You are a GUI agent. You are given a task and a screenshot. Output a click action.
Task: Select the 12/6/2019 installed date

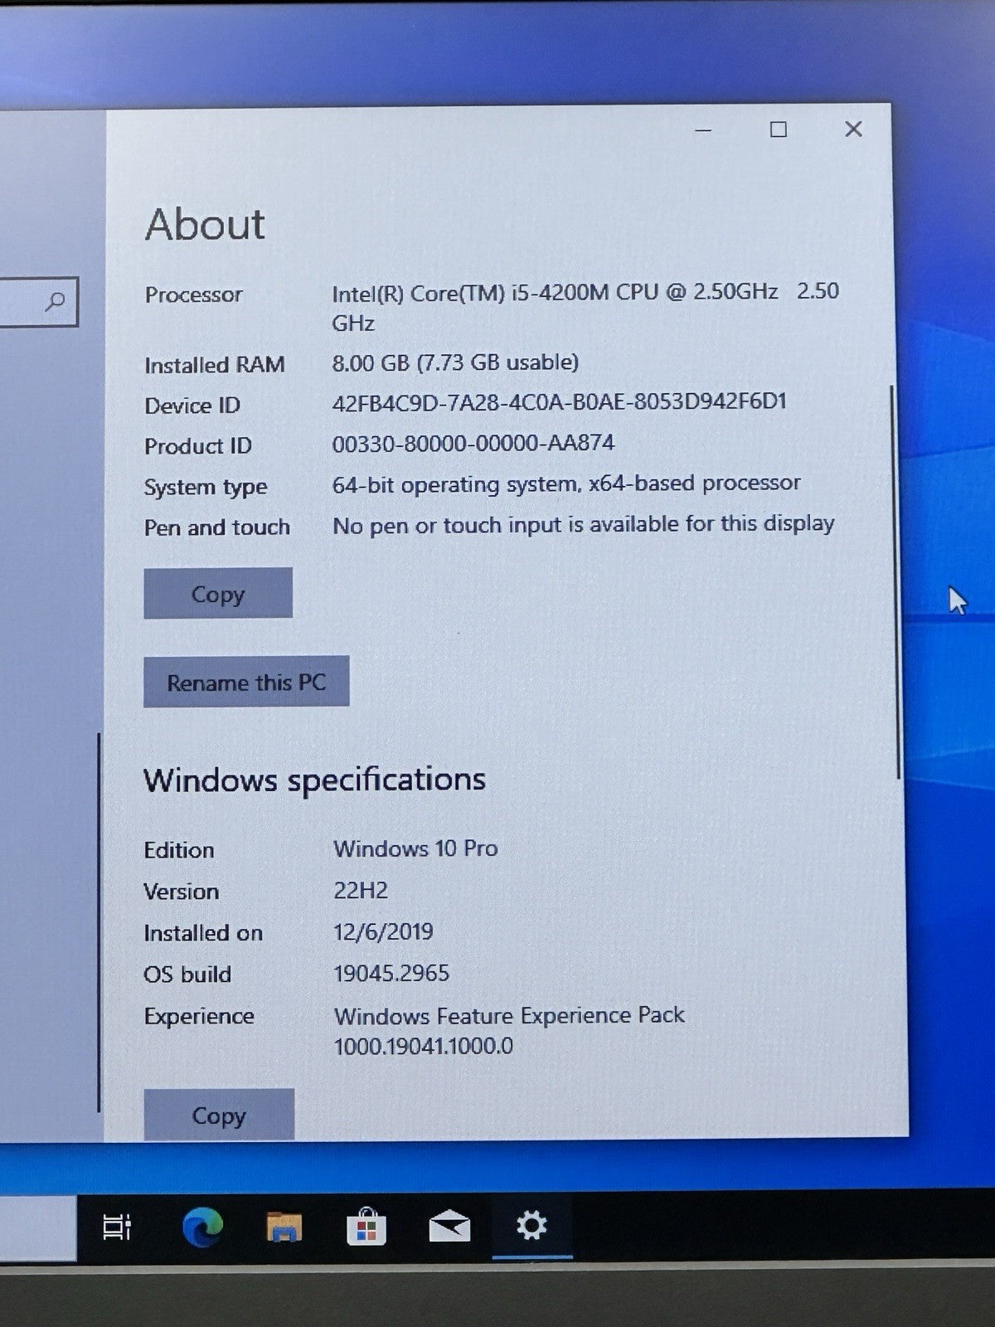[383, 931]
